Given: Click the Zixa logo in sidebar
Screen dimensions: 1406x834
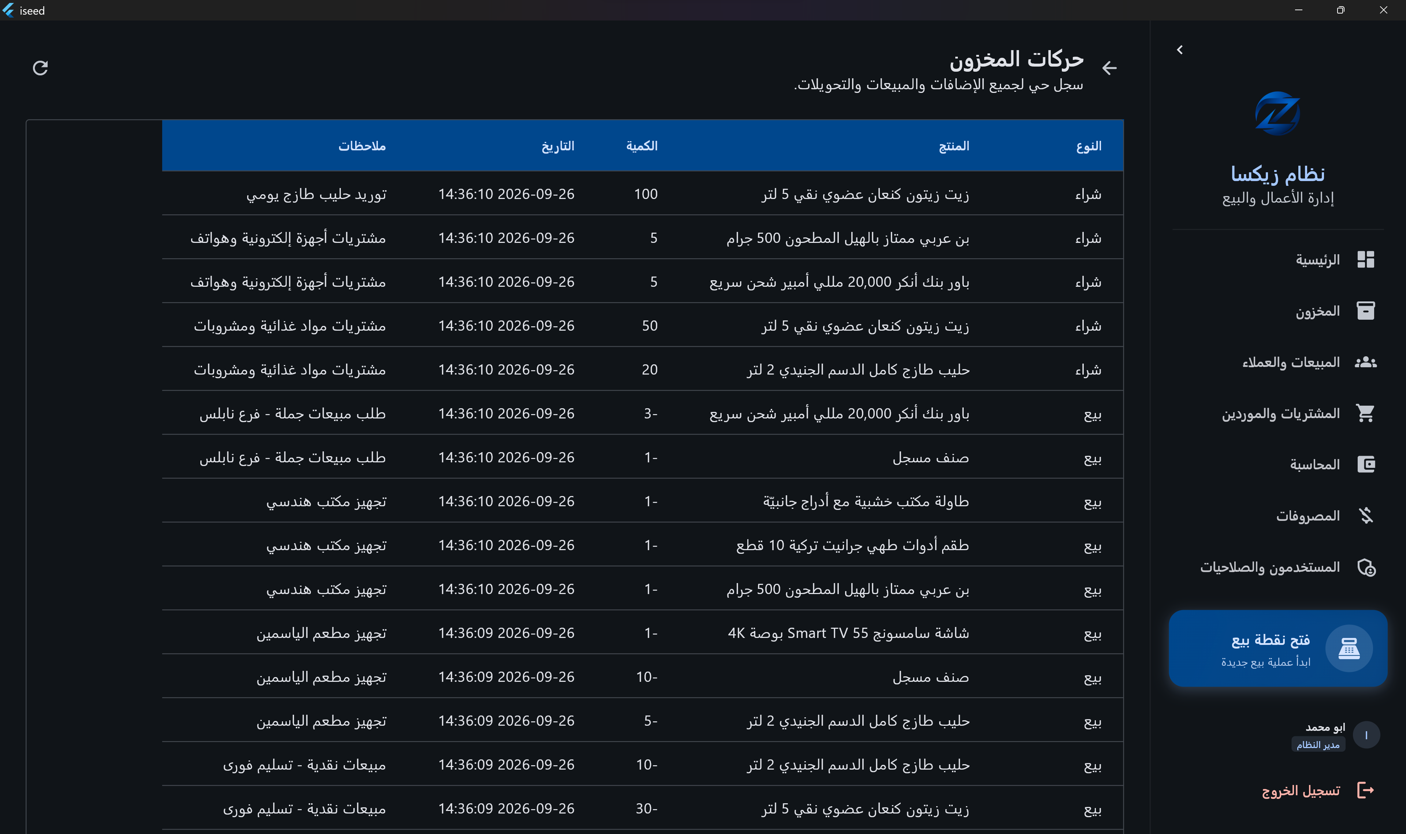Looking at the screenshot, I should pyautogui.click(x=1277, y=113).
